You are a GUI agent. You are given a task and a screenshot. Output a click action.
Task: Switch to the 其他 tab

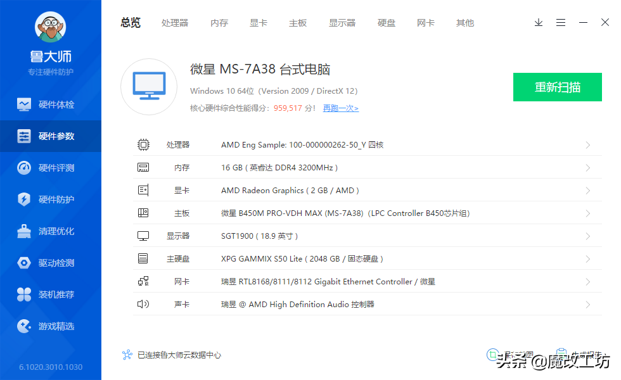pos(465,23)
